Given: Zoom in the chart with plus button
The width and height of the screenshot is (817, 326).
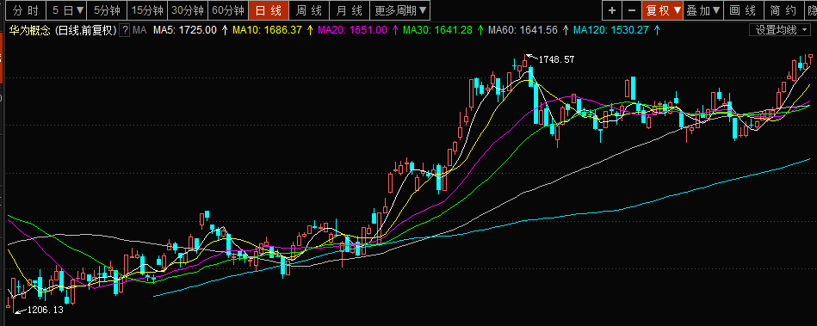Looking at the screenshot, I should coord(612,10).
